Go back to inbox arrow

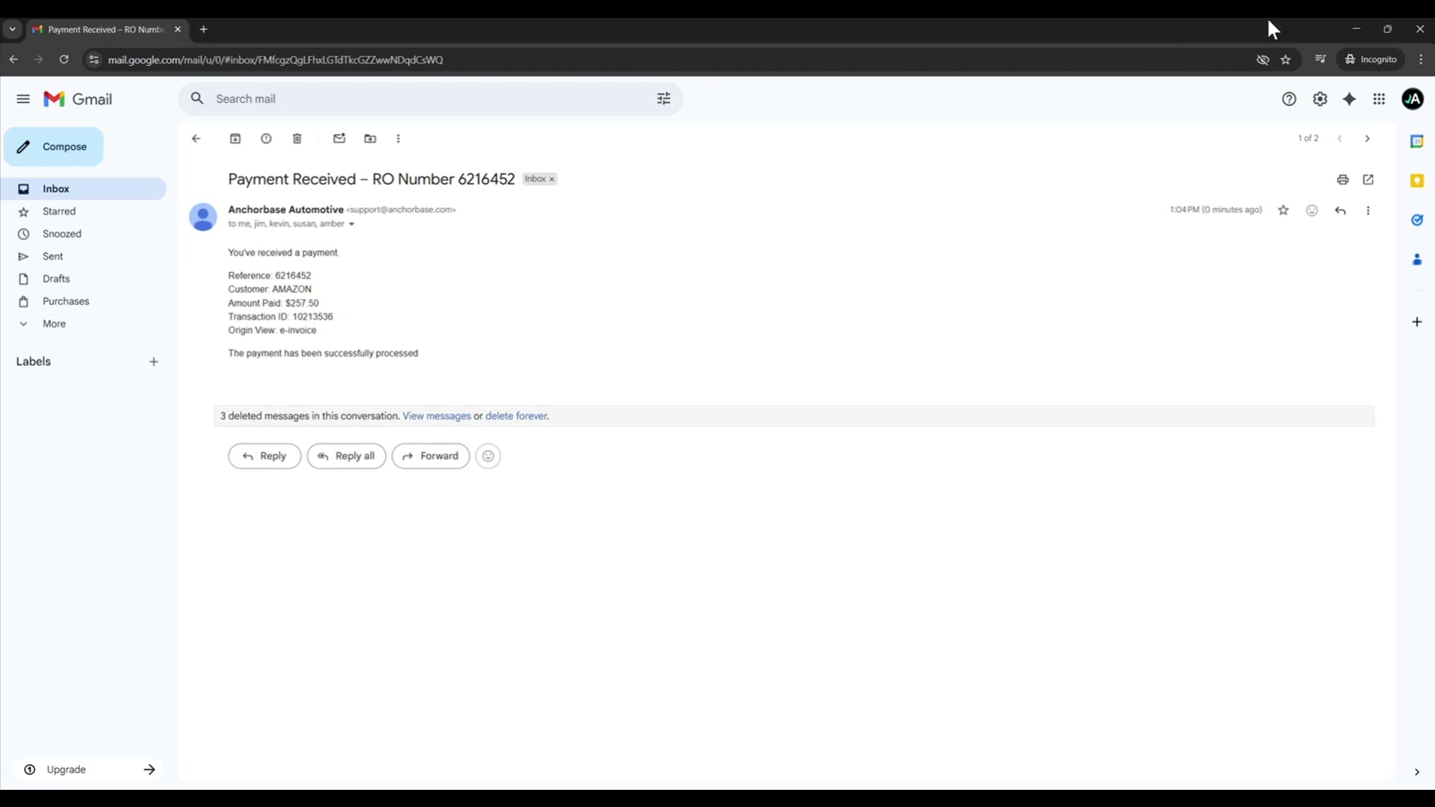click(x=196, y=138)
